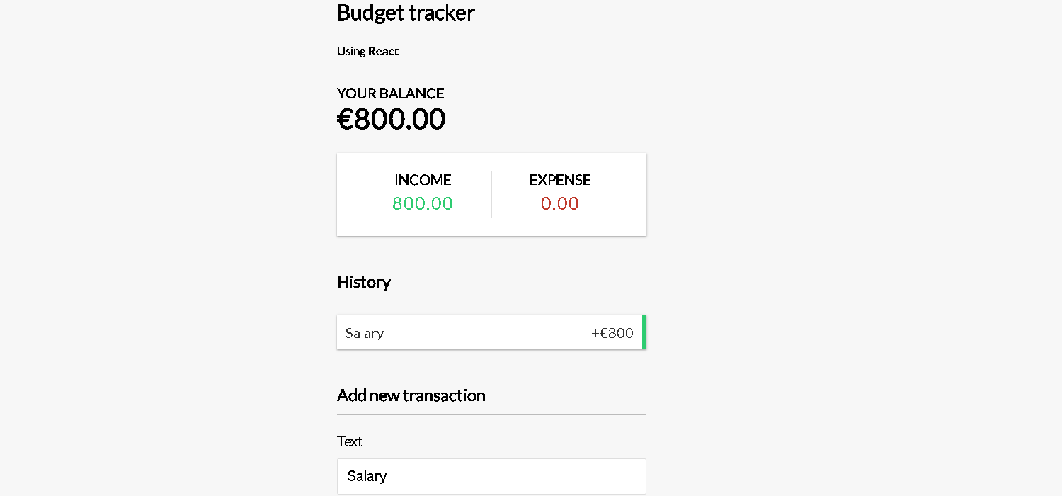Screen dimensions: 1062x496
Task: Click the +€800 amount in history
Action: coord(612,333)
